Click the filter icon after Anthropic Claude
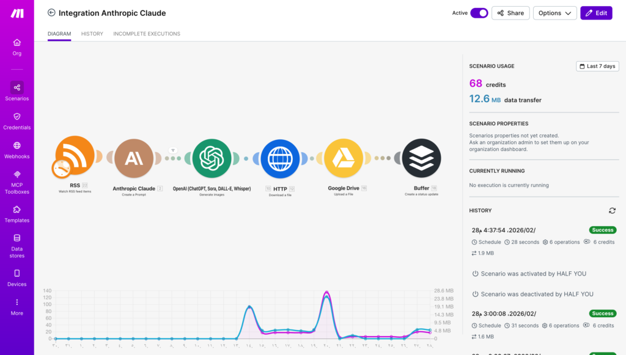Screen dimensions: 626x355 click(x=172, y=150)
